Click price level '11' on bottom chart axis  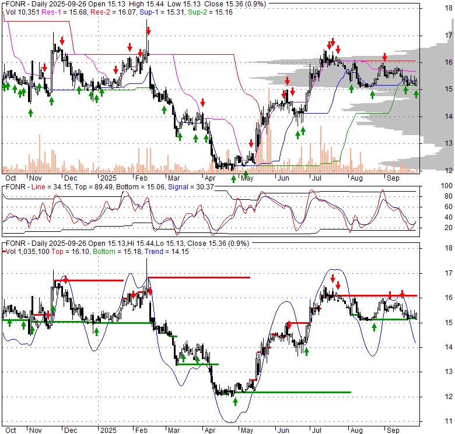tap(449, 421)
